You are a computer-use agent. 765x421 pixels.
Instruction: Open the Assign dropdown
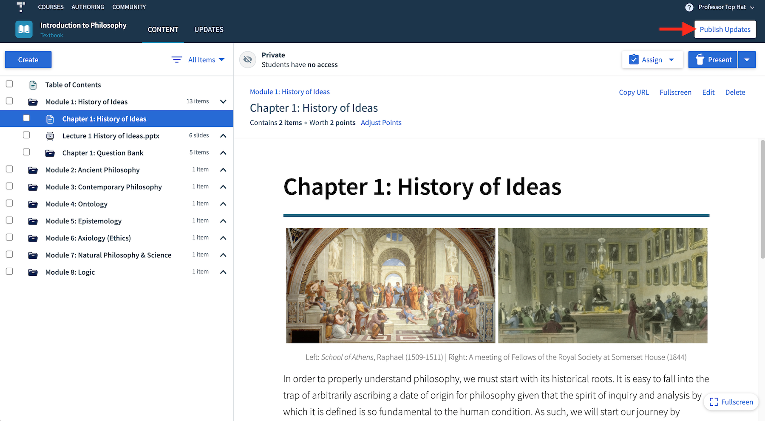652,60
